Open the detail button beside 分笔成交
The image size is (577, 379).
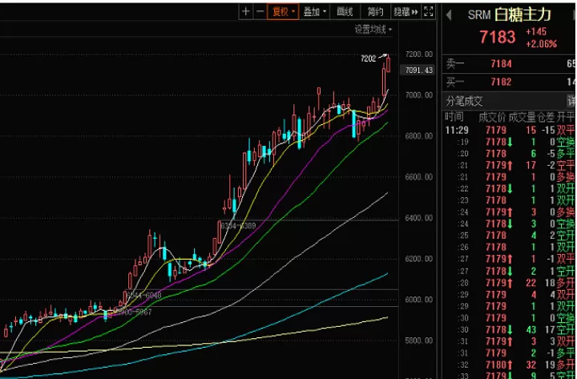pyautogui.click(x=571, y=101)
